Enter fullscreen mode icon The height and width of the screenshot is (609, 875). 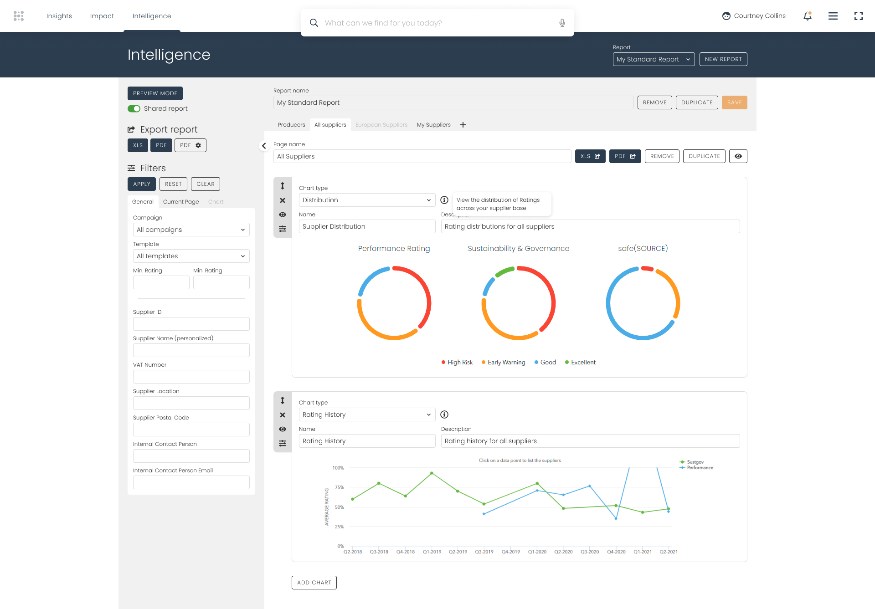coord(859,16)
